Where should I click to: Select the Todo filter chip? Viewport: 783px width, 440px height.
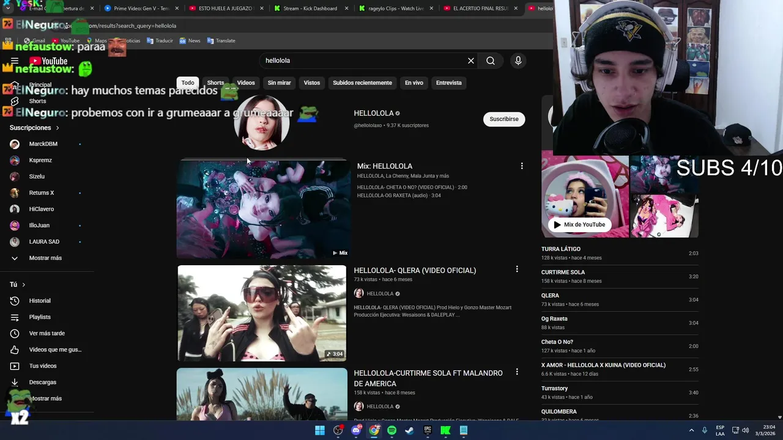pos(188,82)
